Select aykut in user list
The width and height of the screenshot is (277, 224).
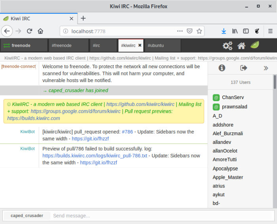click(218, 195)
